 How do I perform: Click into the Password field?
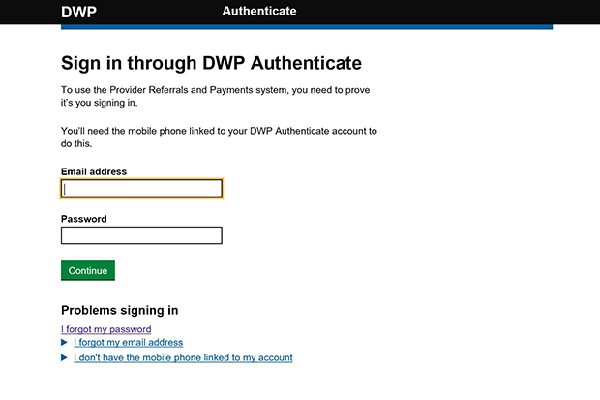point(141,235)
